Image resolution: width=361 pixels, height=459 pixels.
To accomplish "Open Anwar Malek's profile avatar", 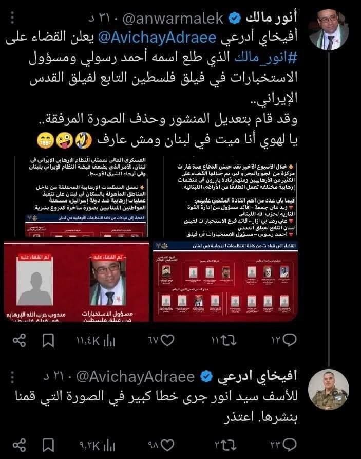I will point(329,30).
